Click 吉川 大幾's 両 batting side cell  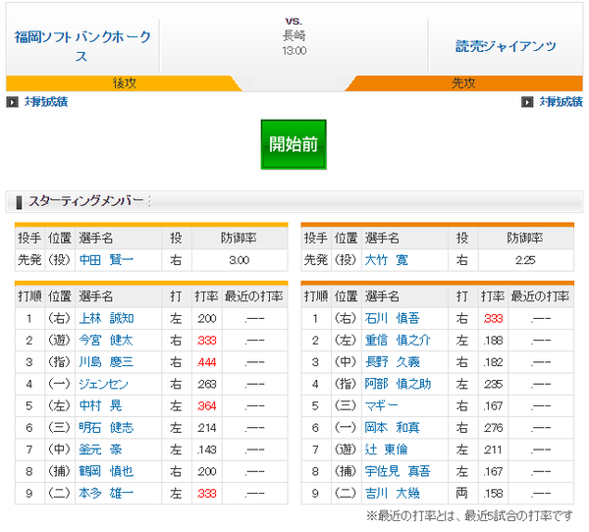(462, 493)
